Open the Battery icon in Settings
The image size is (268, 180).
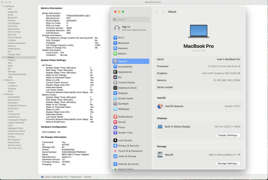click(x=115, y=54)
